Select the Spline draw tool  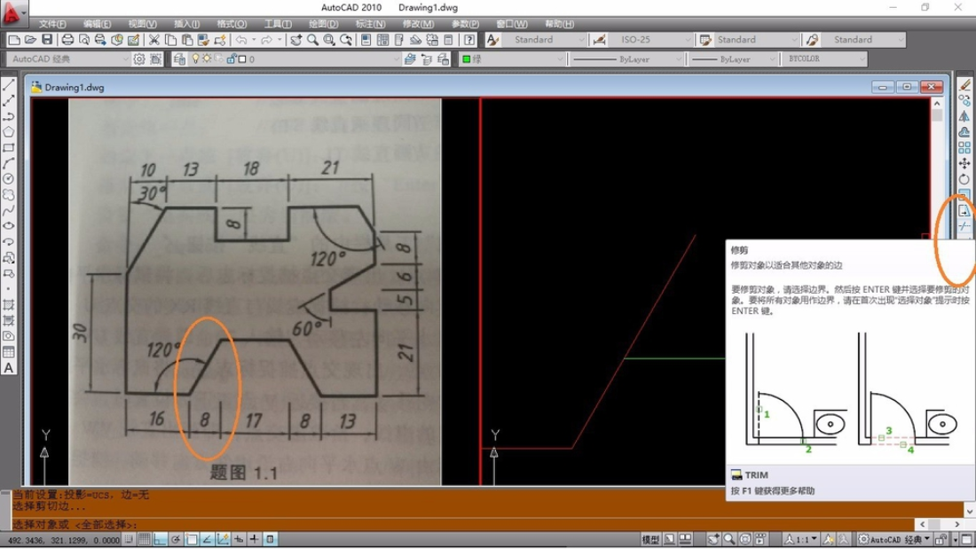9,210
